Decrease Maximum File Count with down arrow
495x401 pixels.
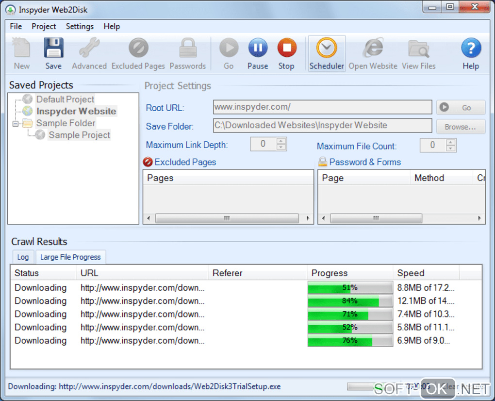[450, 148]
